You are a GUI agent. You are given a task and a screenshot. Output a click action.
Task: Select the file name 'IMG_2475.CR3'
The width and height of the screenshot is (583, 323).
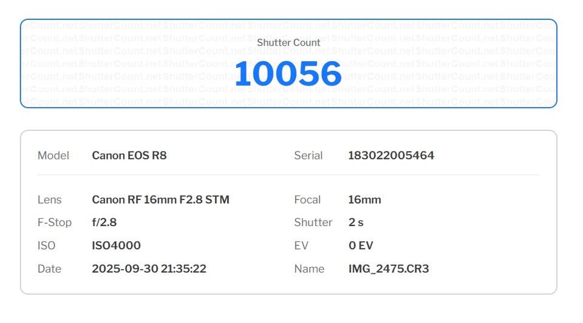point(389,269)
